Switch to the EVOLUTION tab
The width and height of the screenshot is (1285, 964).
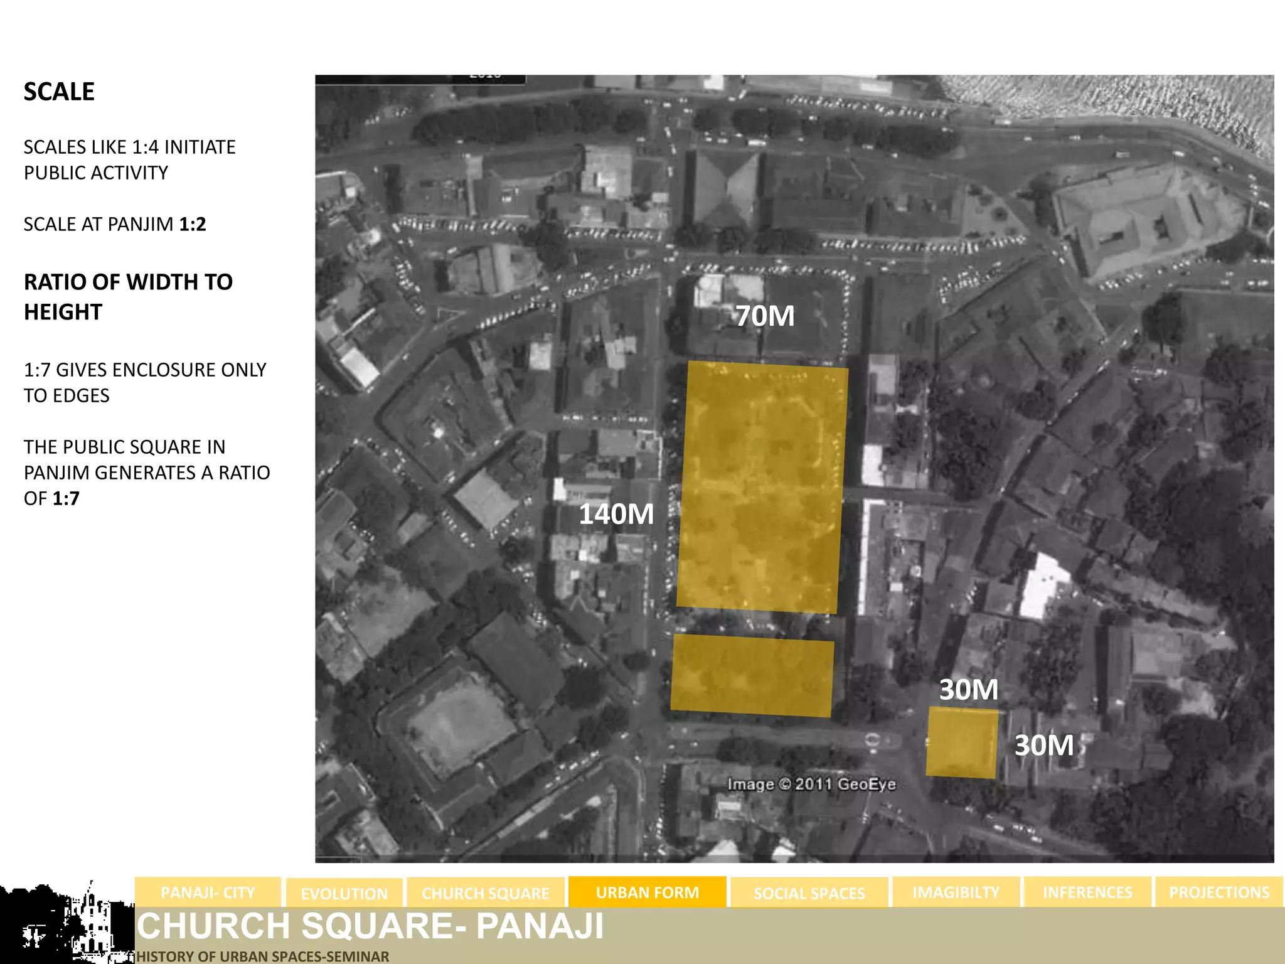click(344, 893)
